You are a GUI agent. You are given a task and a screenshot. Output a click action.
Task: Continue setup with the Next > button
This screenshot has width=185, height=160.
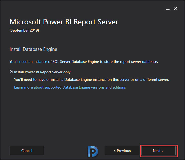pyautogui.click(x=158, y=150)
